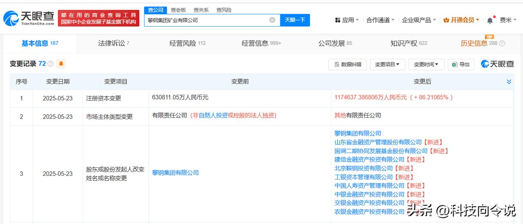Viewport: 523px width, 224px height.
Task: Clear the search box with the X icon
Action: click(272, 20)
